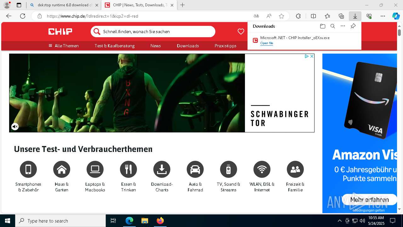This screenshot has width=403, height=227.
Task: Expand Alle Themen hamburger menu
Action: click(x=64, y=46)
